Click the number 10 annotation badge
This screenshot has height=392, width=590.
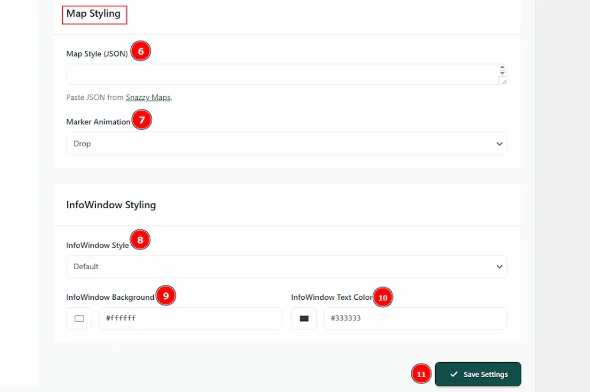pyautogui.click(x=383, y=297)
